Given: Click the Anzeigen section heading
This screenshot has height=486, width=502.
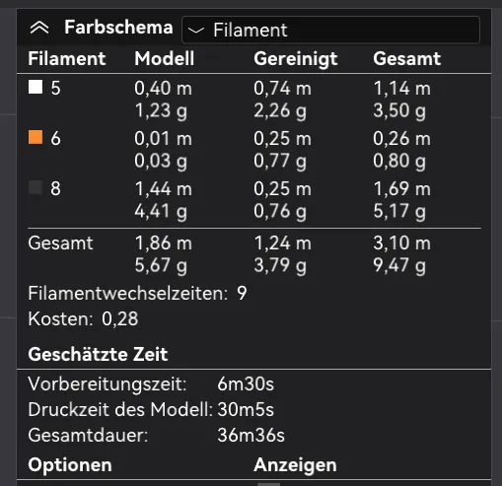Looking at the screenshot, I should 295,465.
